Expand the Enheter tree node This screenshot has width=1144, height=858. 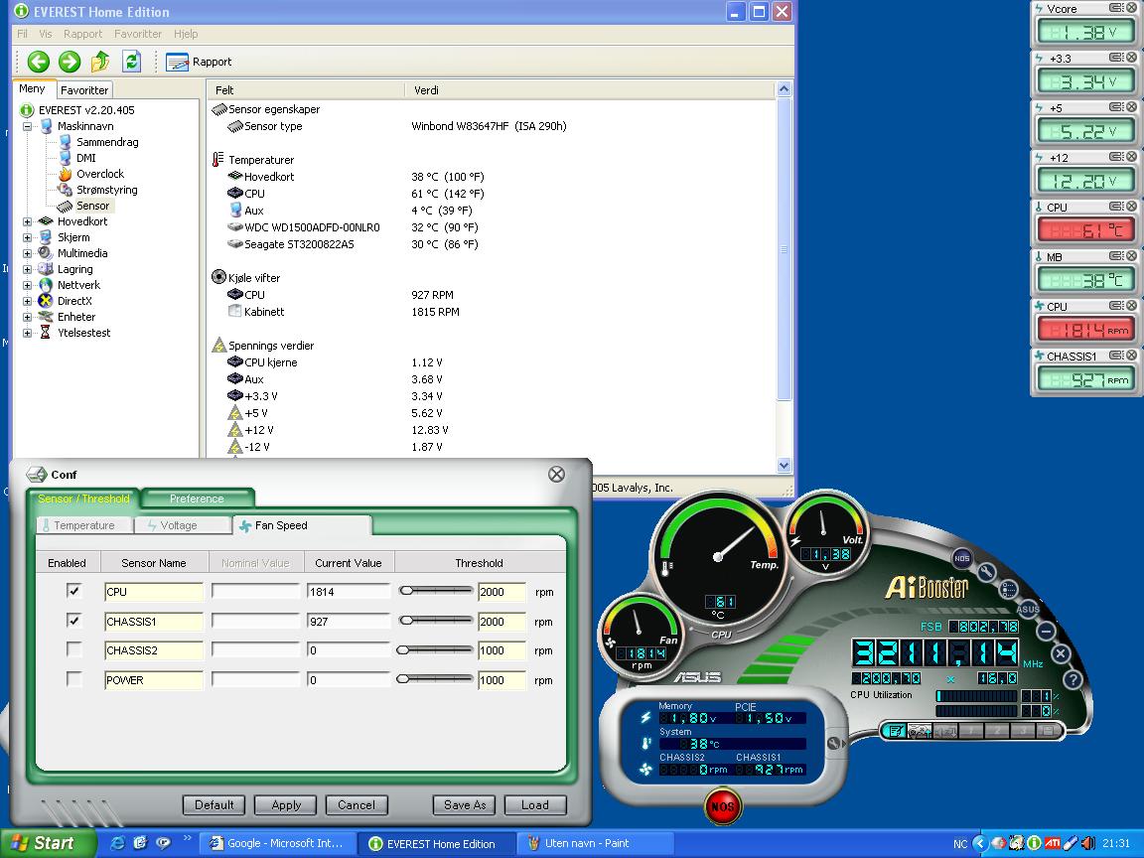(x=27, y=318)
